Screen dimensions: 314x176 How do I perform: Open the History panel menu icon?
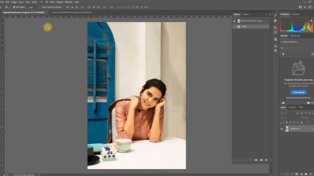pyautogui.click(x=270, y=14)
